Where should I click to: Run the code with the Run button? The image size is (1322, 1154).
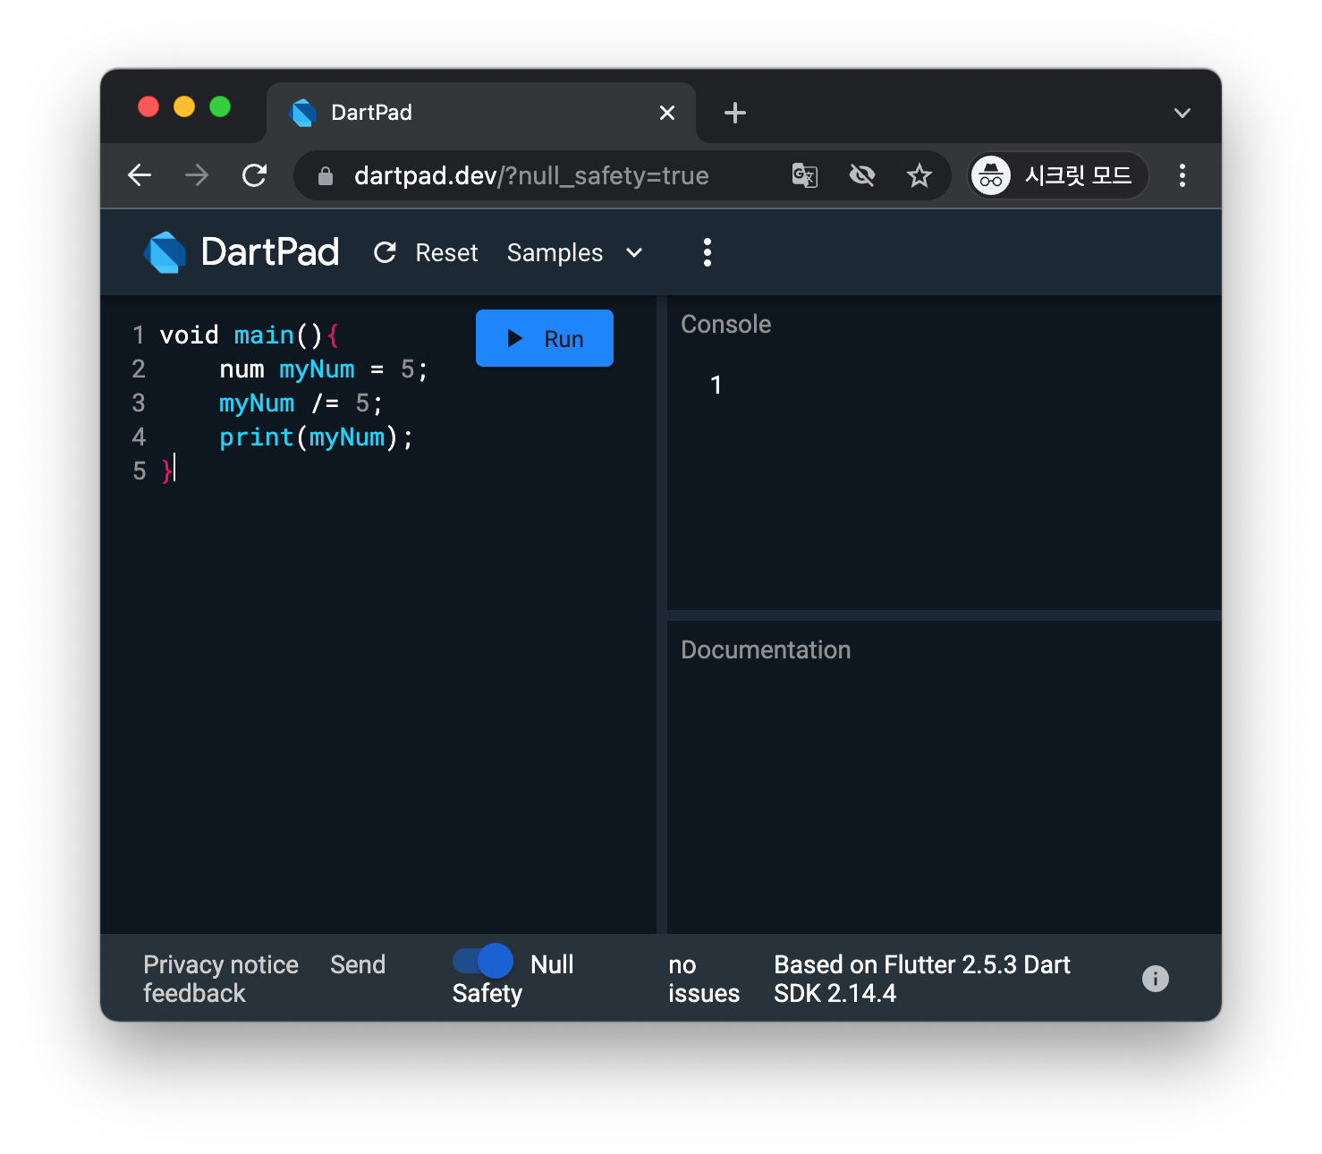[x=545, y=338]
